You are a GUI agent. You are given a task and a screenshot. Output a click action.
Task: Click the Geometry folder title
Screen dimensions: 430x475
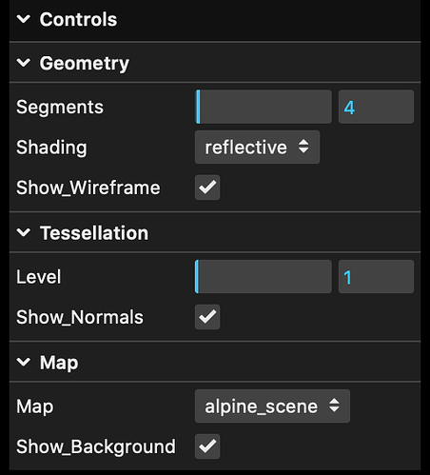(x=85, y=64)
